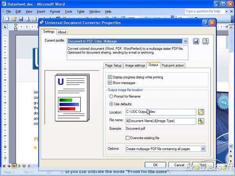This screenshot has width=235, height=176.
Task: Select the Prompt for filename radio button
Action: point(111,96)
